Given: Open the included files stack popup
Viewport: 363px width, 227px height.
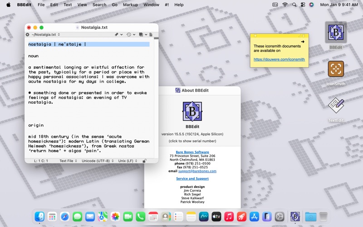Looking at the screenshot, I should tap(141, 35).
